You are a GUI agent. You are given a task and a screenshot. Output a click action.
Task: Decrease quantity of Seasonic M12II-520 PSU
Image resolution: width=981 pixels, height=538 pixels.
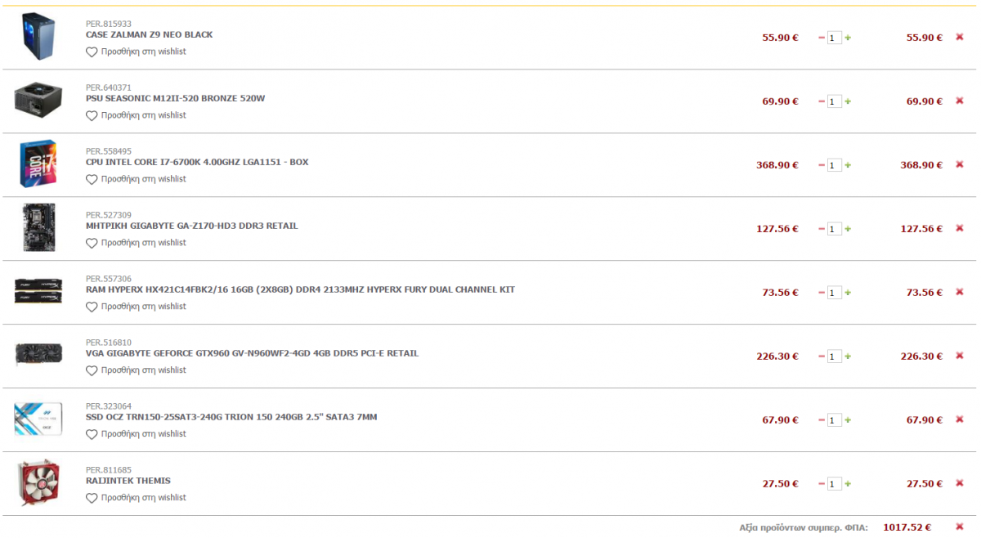pyautogui.click(x=822, y=101)
